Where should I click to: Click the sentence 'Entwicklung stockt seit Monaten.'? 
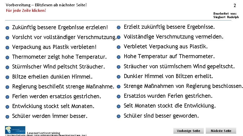53,106
